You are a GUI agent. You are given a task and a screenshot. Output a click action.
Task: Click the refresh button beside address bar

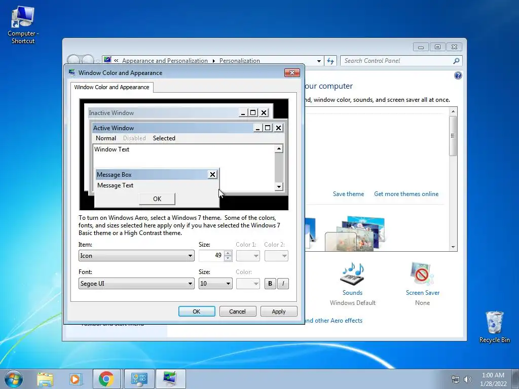[330, 61]
